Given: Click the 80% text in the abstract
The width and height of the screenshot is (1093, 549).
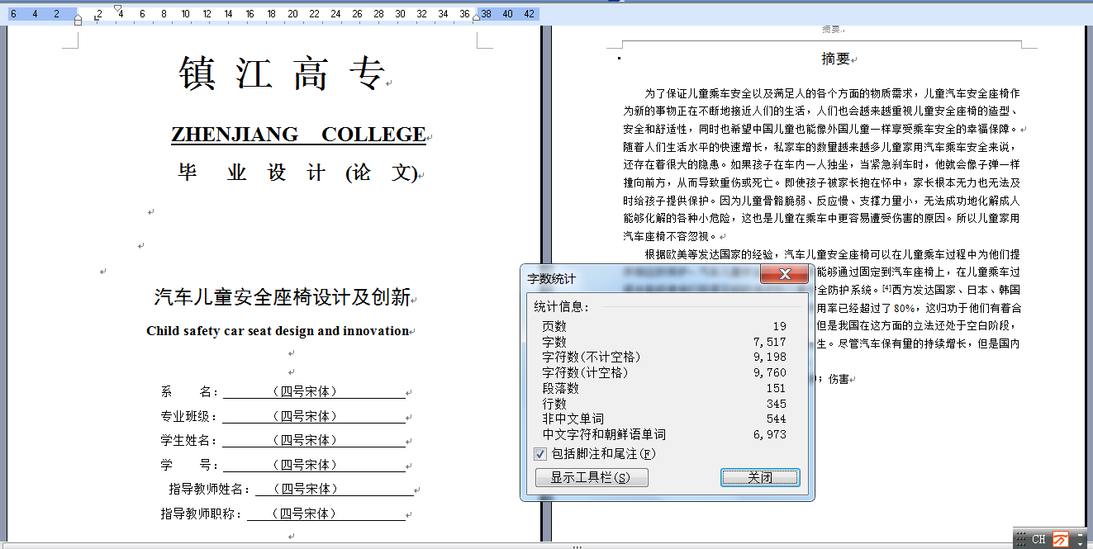Looking at the screenshot, I should (903, 308).
